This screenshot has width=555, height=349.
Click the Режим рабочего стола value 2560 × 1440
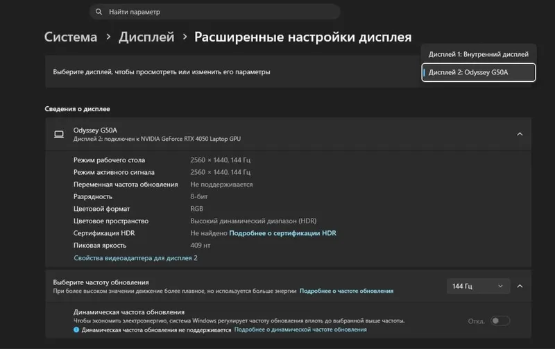pyautogui.click(x=220, y=160)
